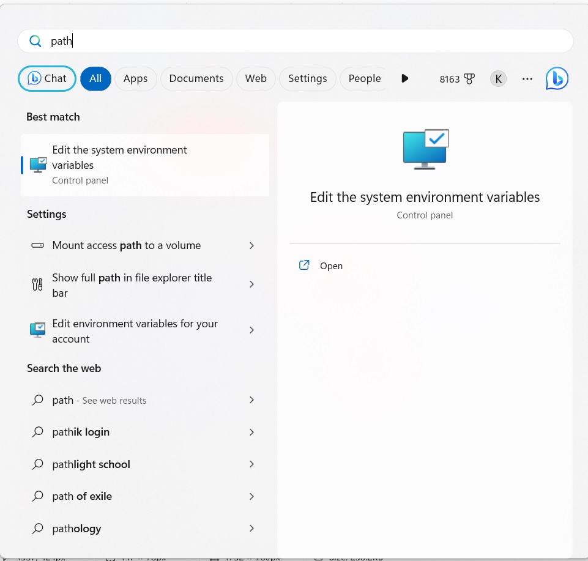The height and width of the screenshot is (561, 588).
Task: Click the Open external-link icon in preview pane
Action: (x=304, y=265)
